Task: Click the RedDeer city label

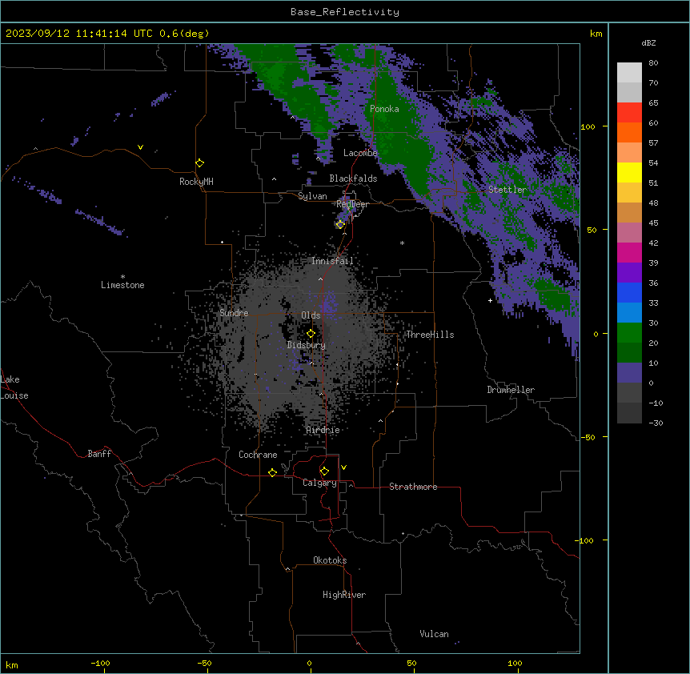Action: coord(352,204)
